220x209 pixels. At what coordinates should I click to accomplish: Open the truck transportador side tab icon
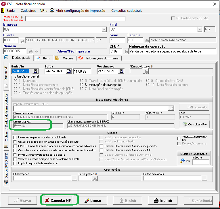[x=6, y=147]
